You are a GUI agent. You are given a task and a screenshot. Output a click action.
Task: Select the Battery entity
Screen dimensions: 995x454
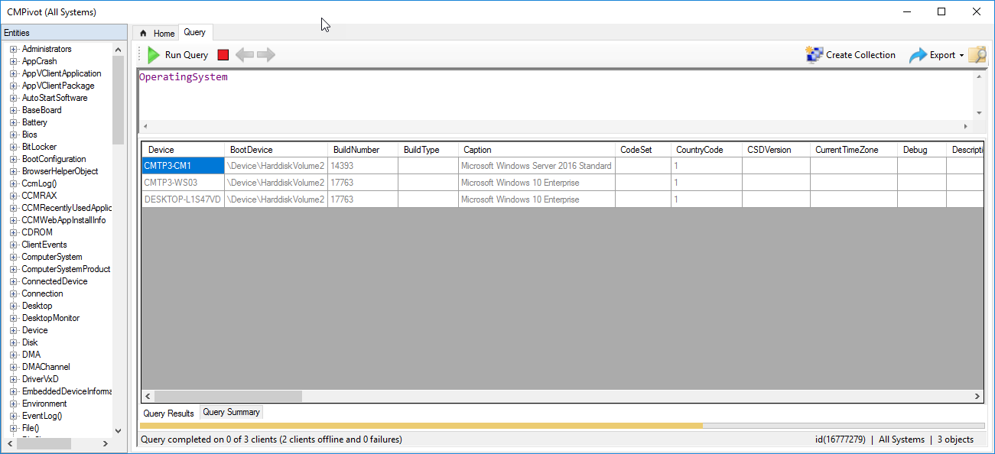[34, 122]
